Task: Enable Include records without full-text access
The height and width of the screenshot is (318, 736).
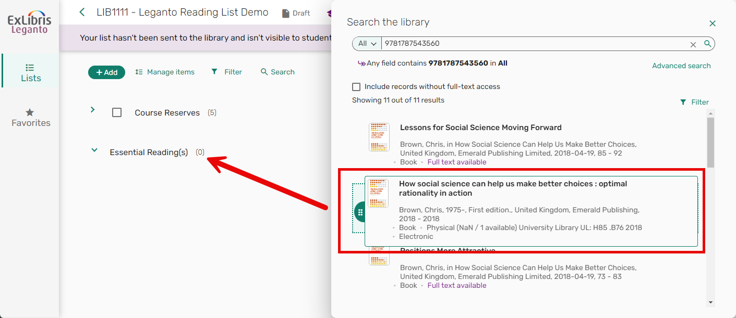Action: click(x=356, y=87)
